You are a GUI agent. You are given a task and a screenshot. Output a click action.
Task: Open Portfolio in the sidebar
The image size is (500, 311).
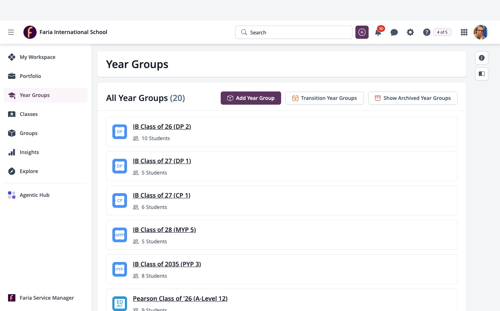(x=46, y=76)
